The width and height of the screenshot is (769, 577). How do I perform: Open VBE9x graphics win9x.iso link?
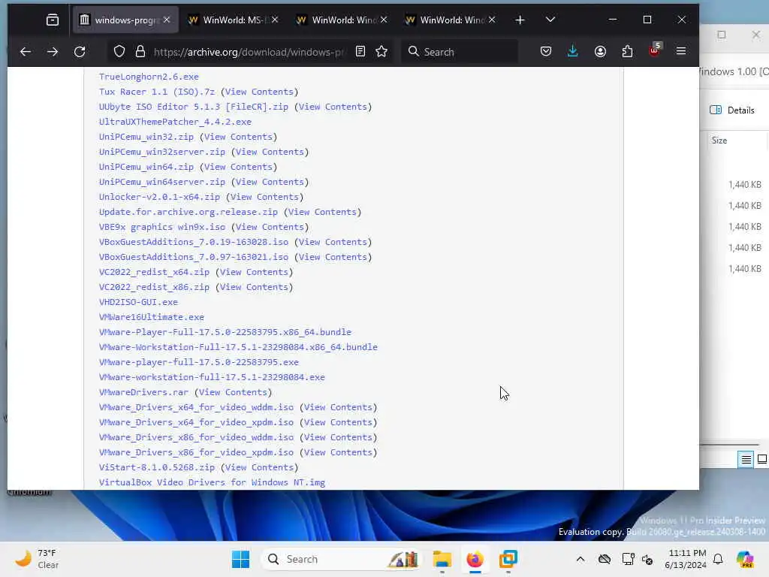162,227
